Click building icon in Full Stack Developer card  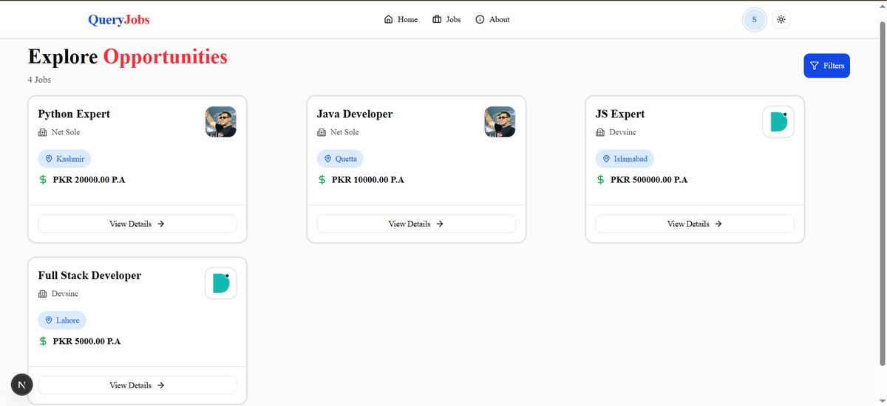42,294
